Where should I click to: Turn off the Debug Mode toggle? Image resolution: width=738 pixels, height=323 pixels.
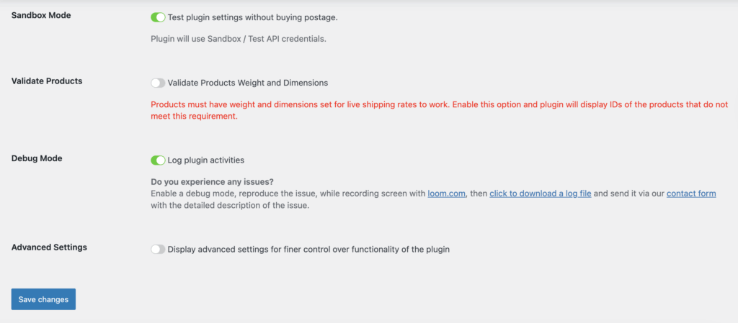(x=158, y=160)
